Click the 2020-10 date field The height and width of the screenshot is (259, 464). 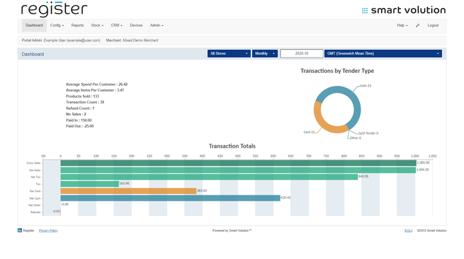(x=302, y=54)
